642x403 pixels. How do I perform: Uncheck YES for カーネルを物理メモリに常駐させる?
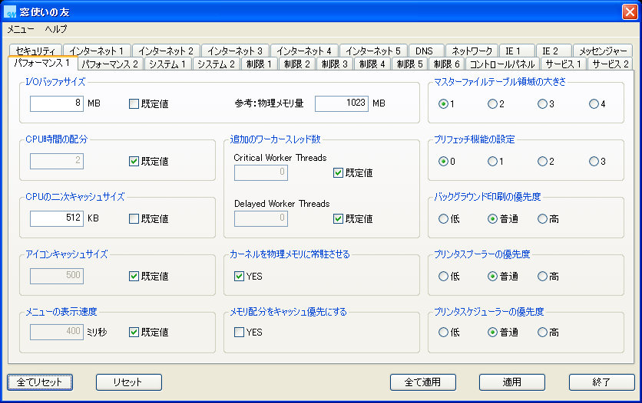pos(239,276)
